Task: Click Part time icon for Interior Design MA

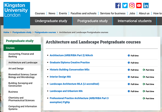Action: [144, 77]
